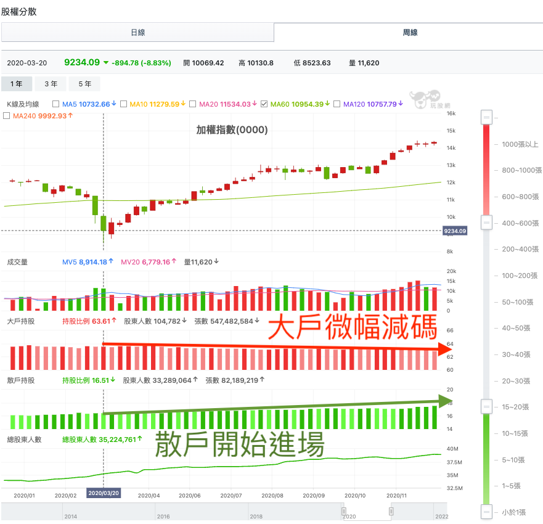Click the 股東人數 33,289,064 value

(160, 380)
